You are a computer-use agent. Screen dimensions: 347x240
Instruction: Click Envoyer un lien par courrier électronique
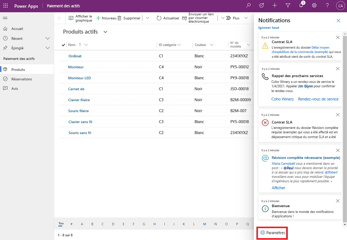click(x=198, y=18)
